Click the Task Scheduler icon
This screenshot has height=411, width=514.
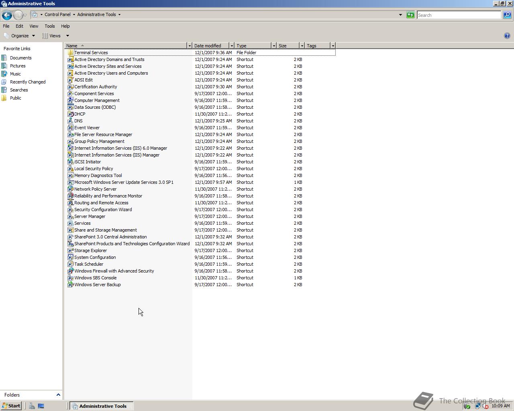click(x=70, y=264)
